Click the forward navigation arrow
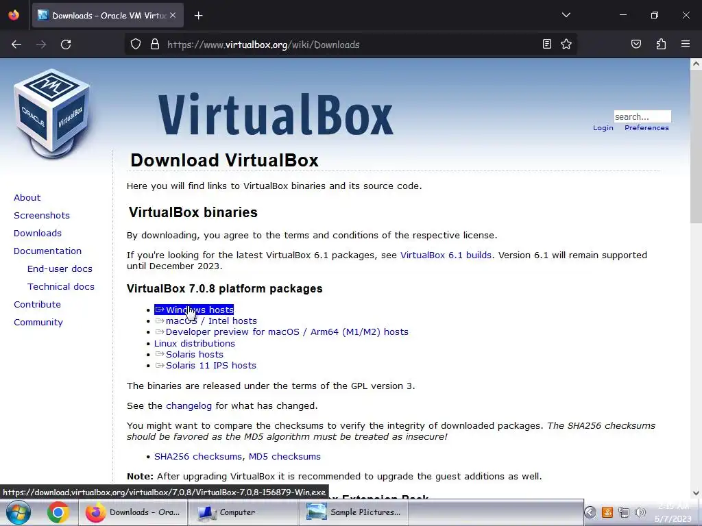The width and height of the screenshot is (702, 526). point(41,45)
